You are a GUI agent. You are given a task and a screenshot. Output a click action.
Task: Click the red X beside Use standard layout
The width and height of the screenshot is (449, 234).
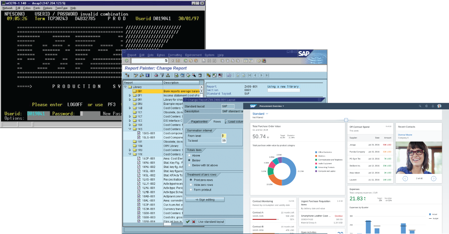click(x=193, y=222)
